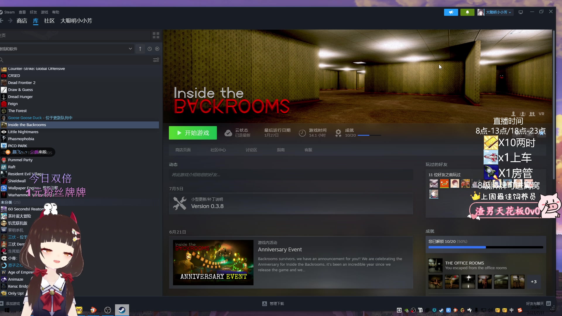Screen dimensions: 562x316
Task: Click the VR support badge
Action: [542, 114]
